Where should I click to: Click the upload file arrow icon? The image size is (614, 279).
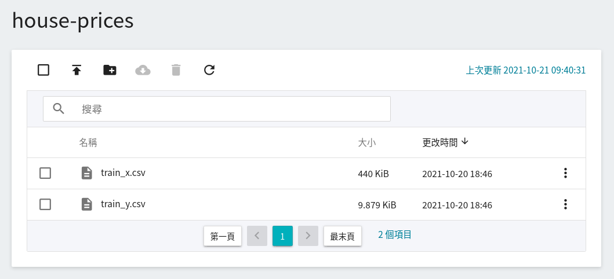77,70
